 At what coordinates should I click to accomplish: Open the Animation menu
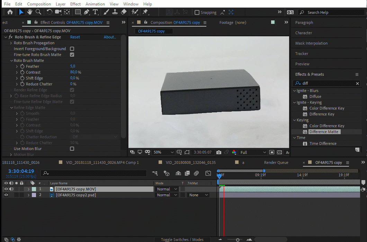click(x=95, y=4)
